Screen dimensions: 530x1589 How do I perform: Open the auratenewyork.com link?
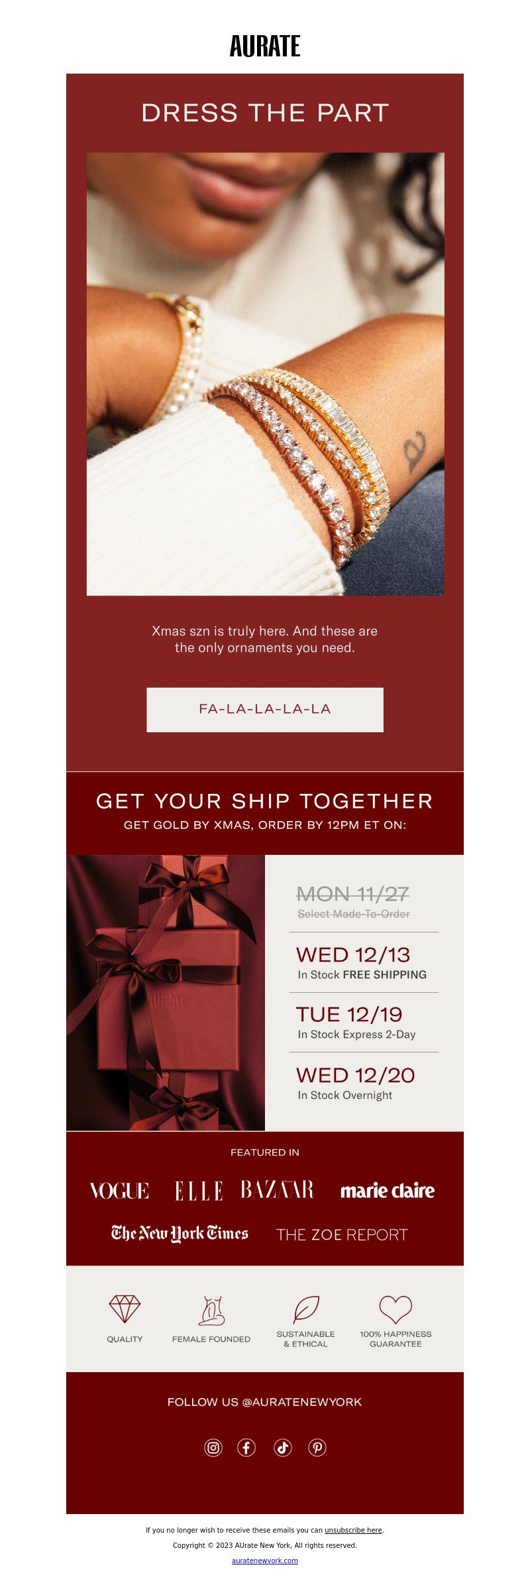(x=265, y=1560)
